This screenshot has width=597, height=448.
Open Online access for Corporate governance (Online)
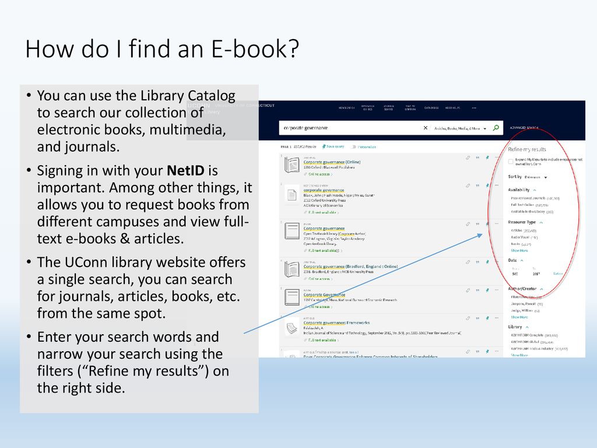pos(319,174)
